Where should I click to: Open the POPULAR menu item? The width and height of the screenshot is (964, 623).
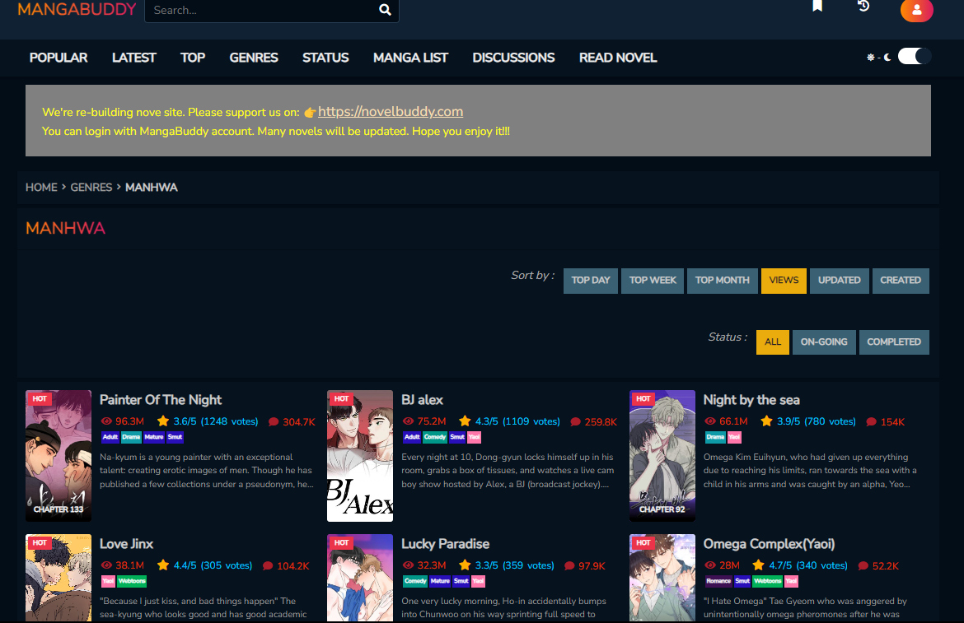(x=58, y=58)
